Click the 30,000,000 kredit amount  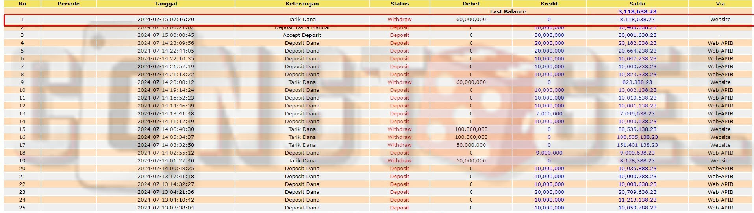(549, 35)
